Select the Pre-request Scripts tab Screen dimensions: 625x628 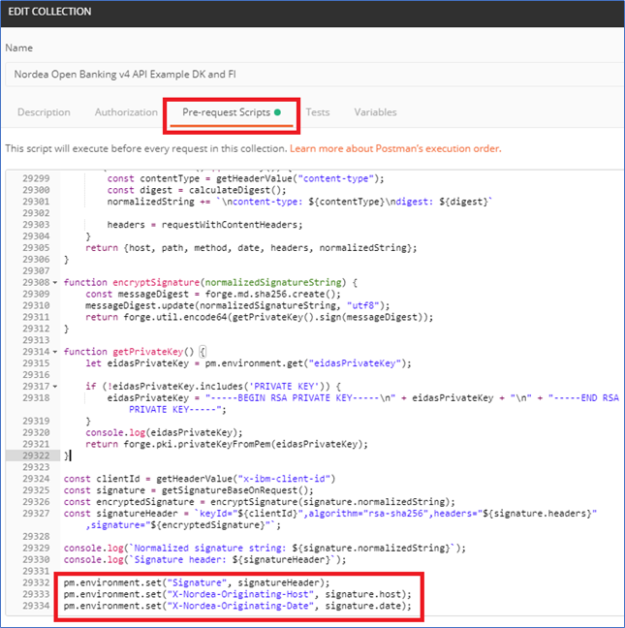click(x=232, y=112)
